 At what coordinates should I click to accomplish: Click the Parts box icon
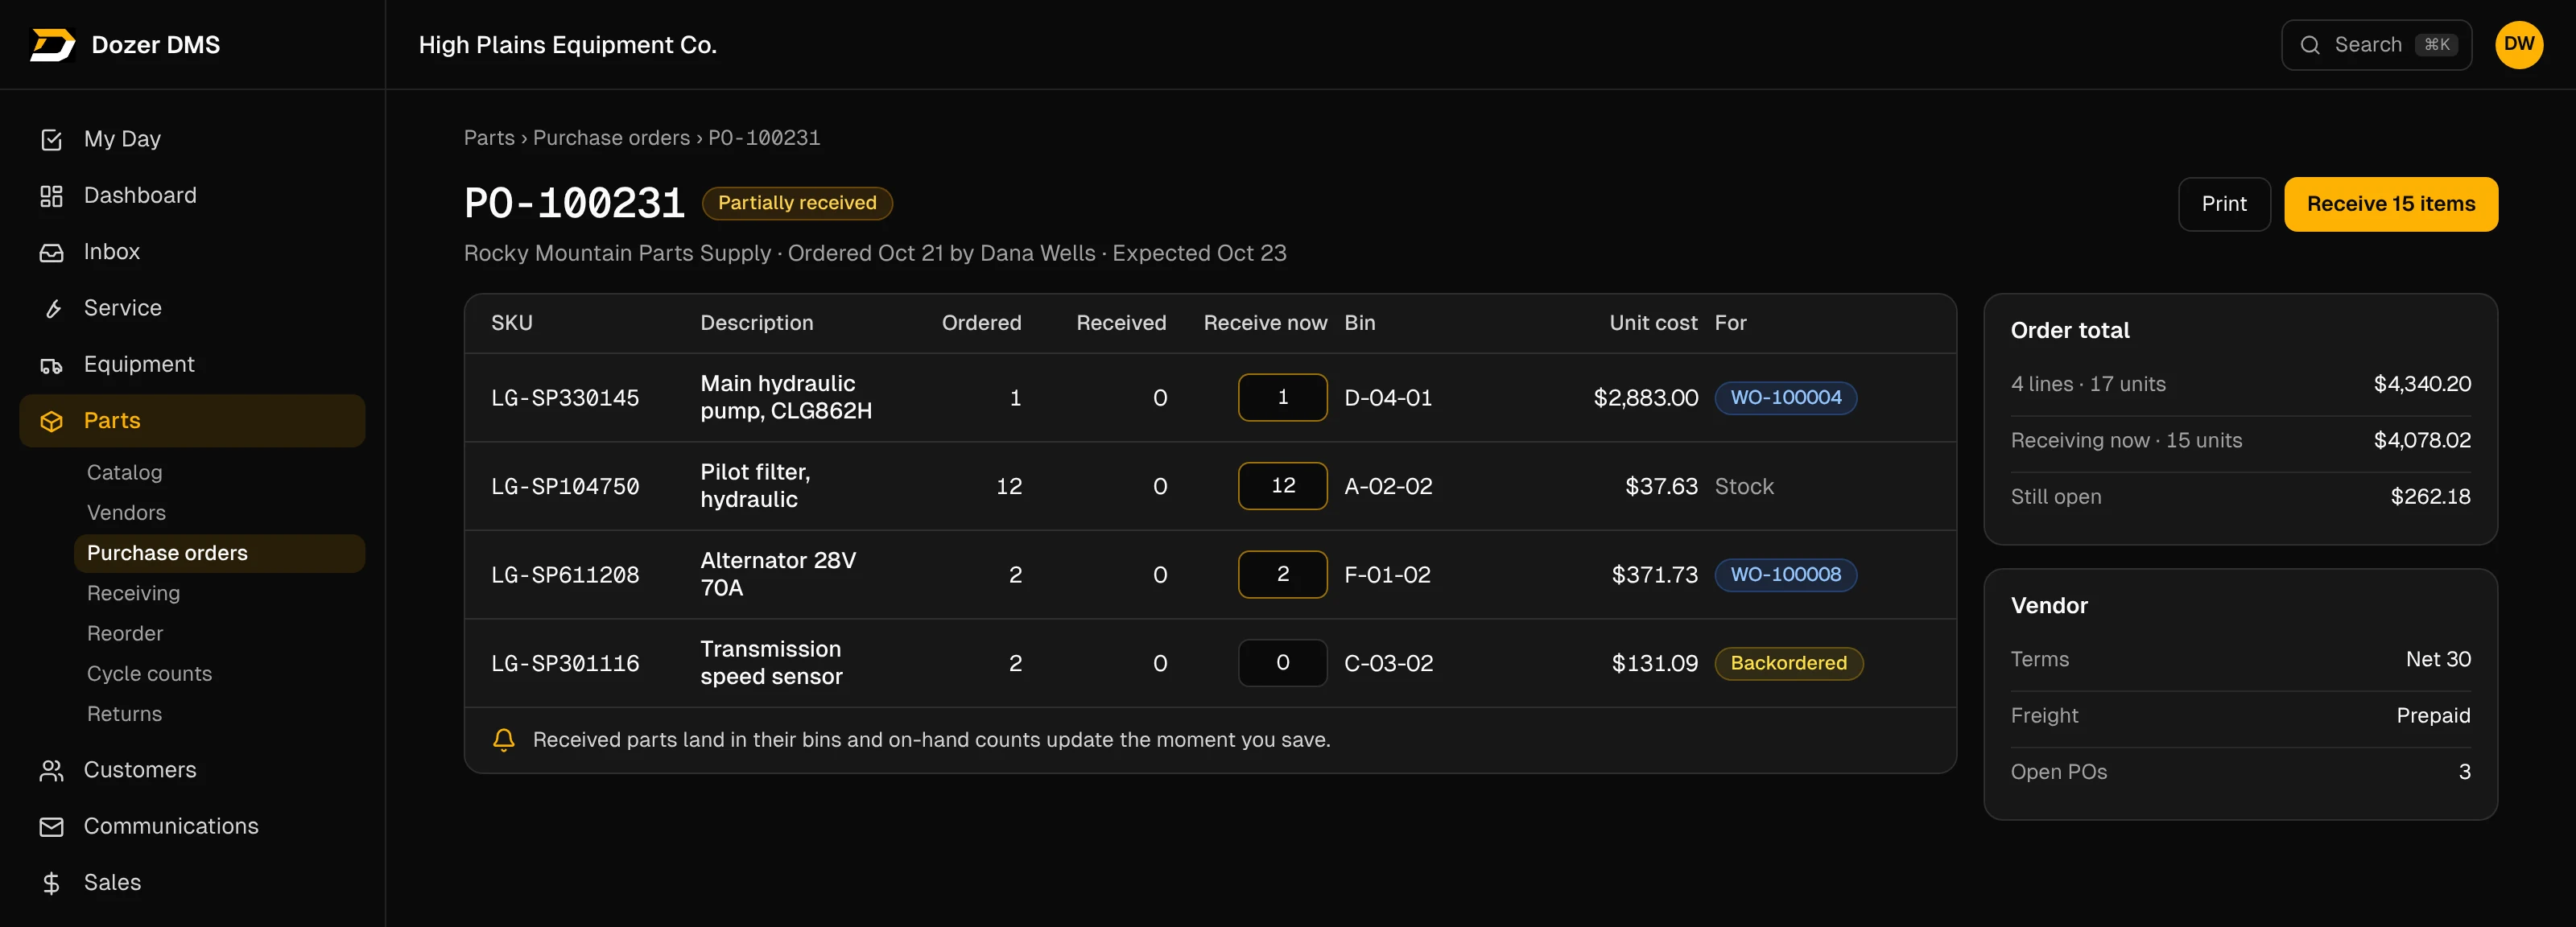[51, 421]
